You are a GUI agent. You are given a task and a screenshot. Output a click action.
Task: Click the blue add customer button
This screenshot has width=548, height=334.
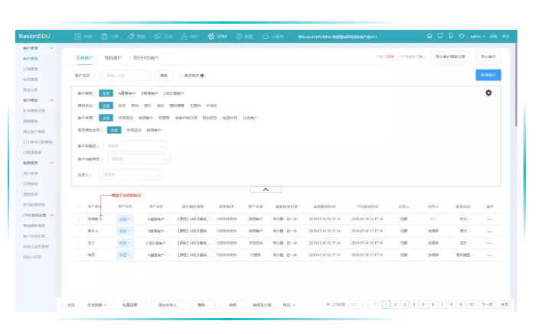(487, 75)
